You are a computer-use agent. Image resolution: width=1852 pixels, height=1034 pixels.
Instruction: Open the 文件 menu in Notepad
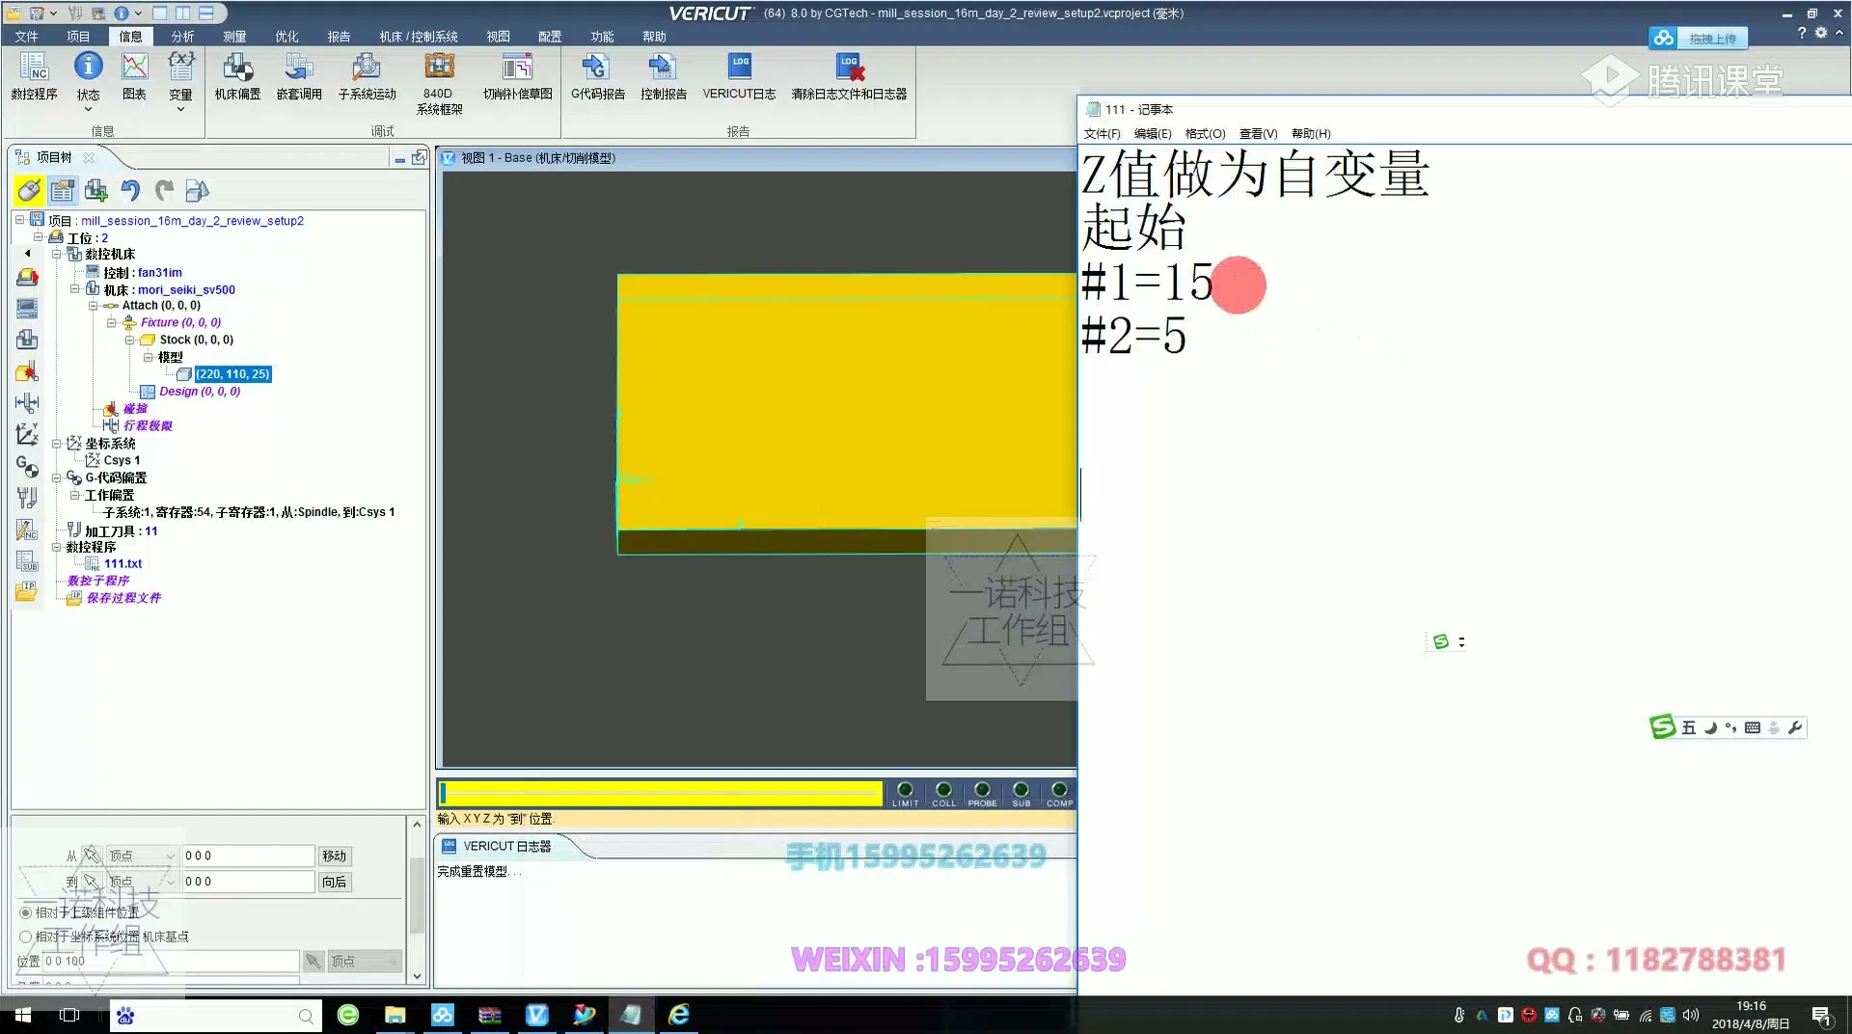[1103, 133]
